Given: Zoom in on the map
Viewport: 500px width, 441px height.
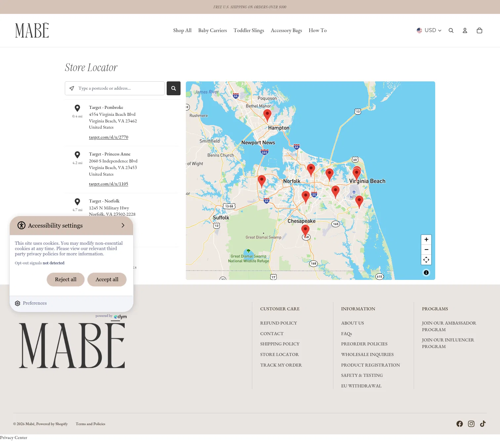Looking at the screenshot, I should (426, 240).
